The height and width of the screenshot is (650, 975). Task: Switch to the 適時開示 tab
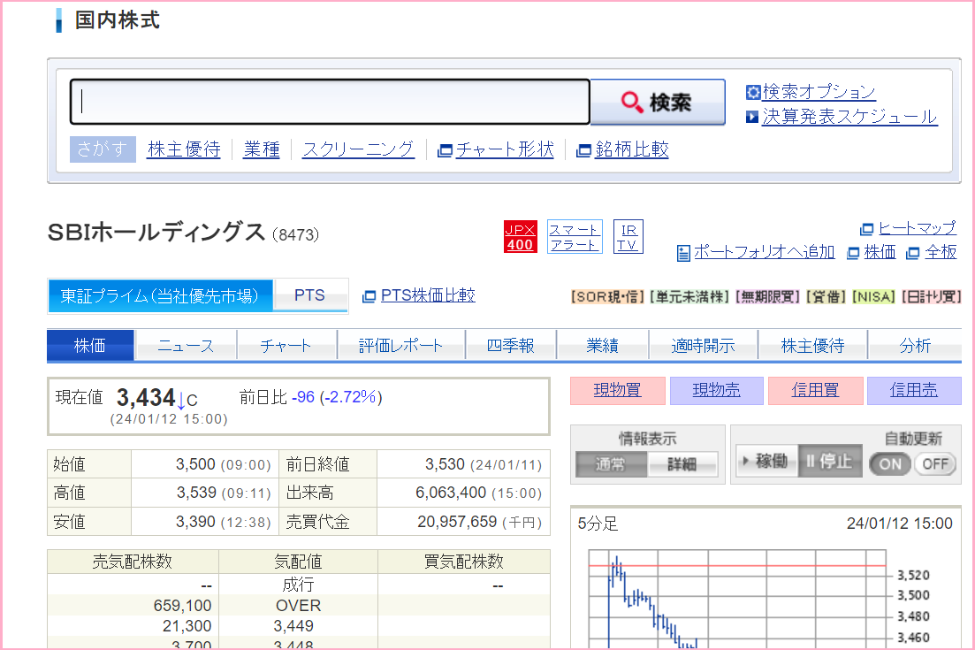704,345
